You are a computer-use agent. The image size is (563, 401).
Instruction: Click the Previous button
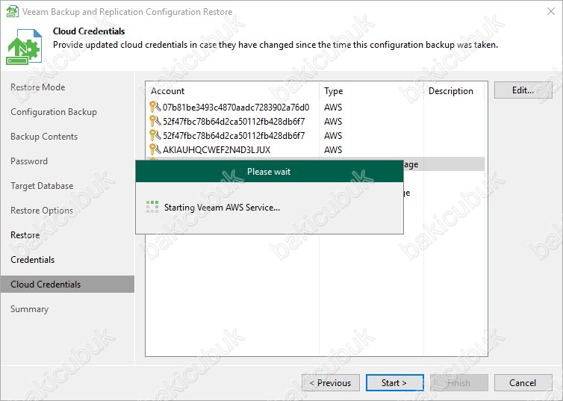(x=331, y=383)
